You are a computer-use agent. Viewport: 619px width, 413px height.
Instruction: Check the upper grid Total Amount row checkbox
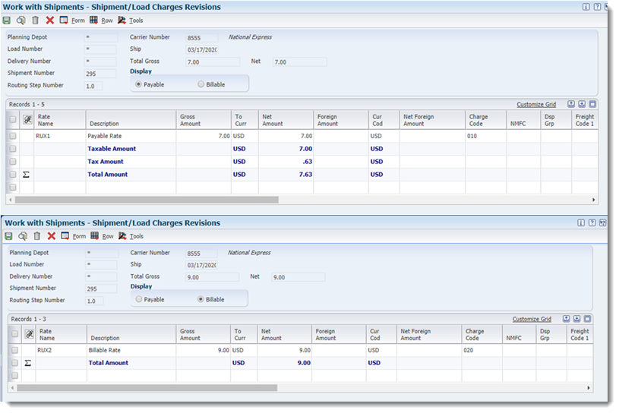(13, 175)
